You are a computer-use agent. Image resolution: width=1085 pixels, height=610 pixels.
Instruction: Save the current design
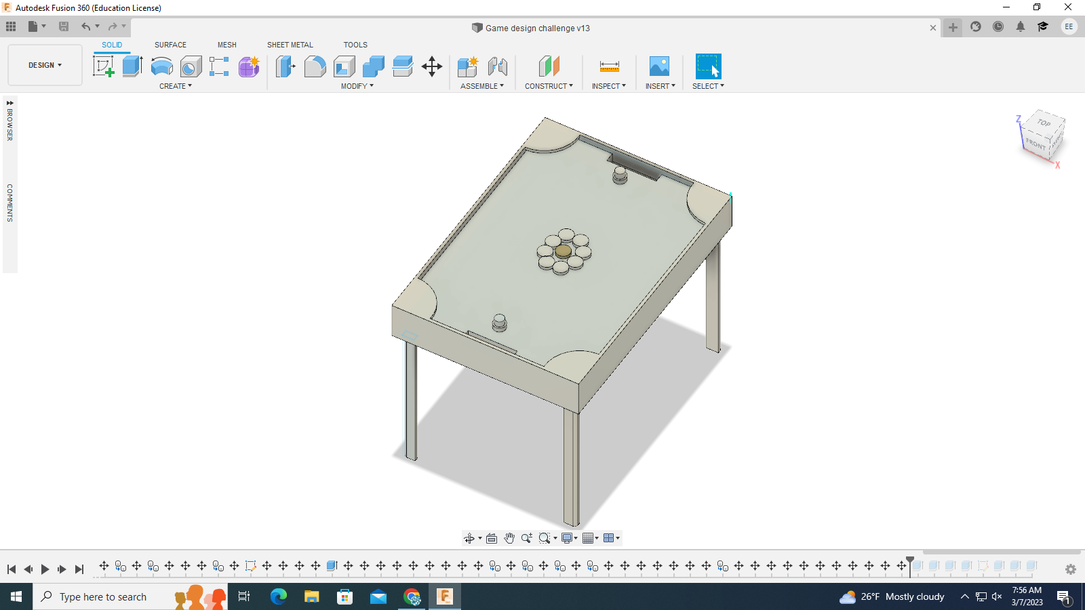coord(64,26)
